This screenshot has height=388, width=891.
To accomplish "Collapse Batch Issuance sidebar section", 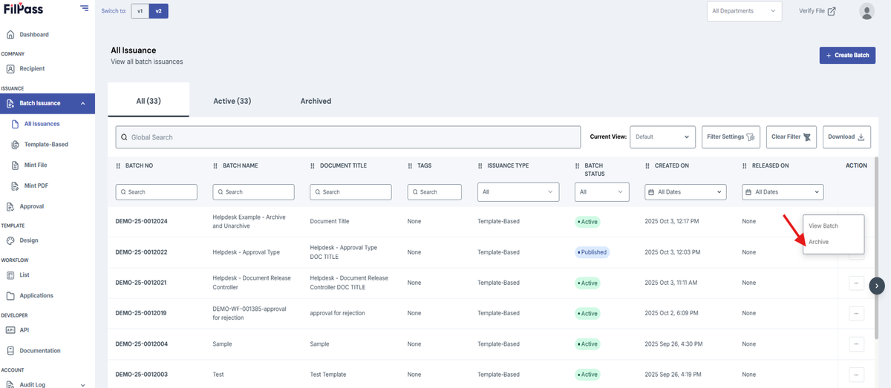I will click(48, 103).
